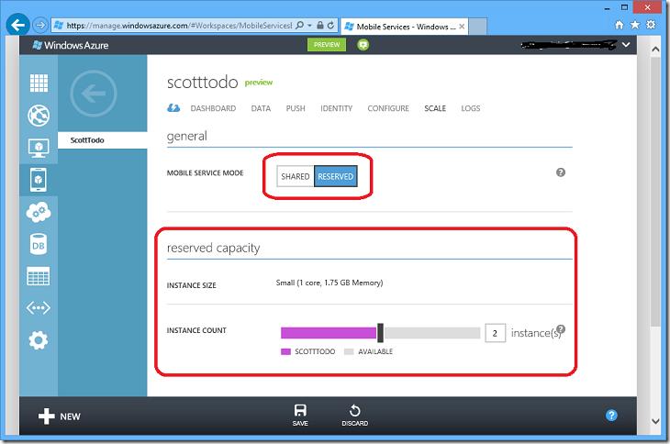670x444 pixels.
Task: Expand the New menu in bottom bar
Action: click(60, 416)
